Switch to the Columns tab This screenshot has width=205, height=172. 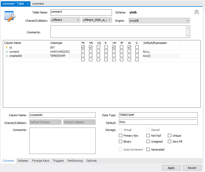click(8, 161)
